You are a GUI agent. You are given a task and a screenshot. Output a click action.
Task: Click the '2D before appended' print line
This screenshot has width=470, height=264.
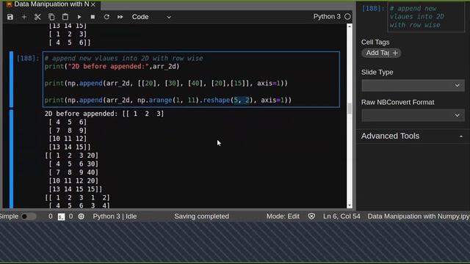pos(112,67)
